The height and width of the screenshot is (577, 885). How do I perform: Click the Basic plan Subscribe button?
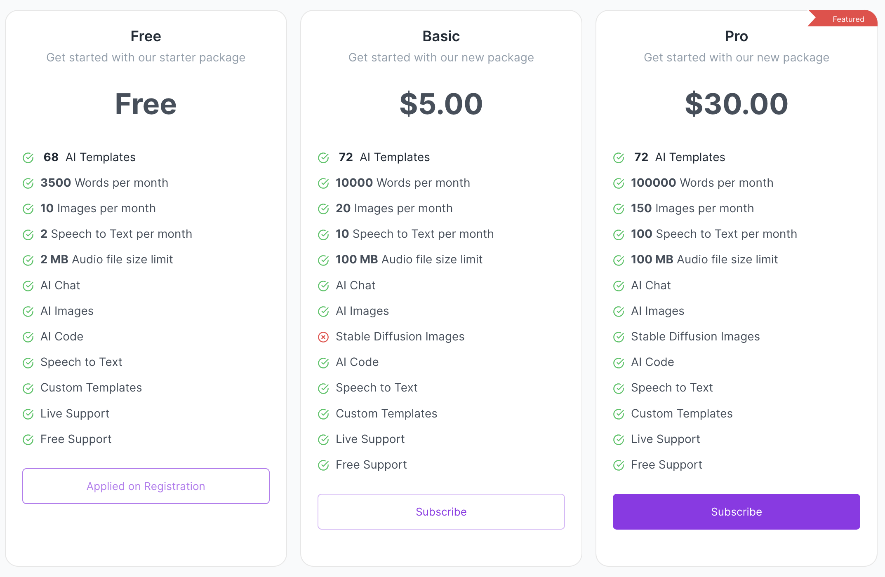(441, 511)
